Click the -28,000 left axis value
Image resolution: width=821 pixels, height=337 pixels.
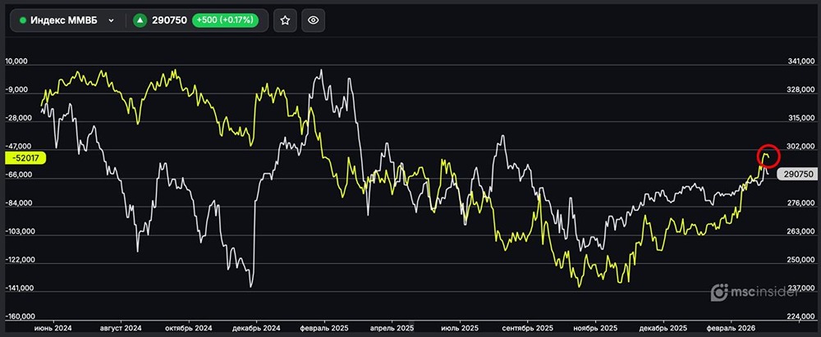18,118
